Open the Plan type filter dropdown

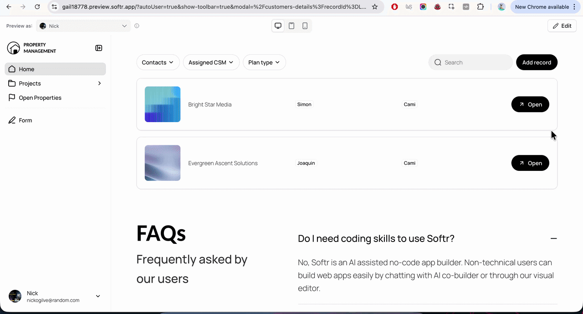[x=264, y=62]
